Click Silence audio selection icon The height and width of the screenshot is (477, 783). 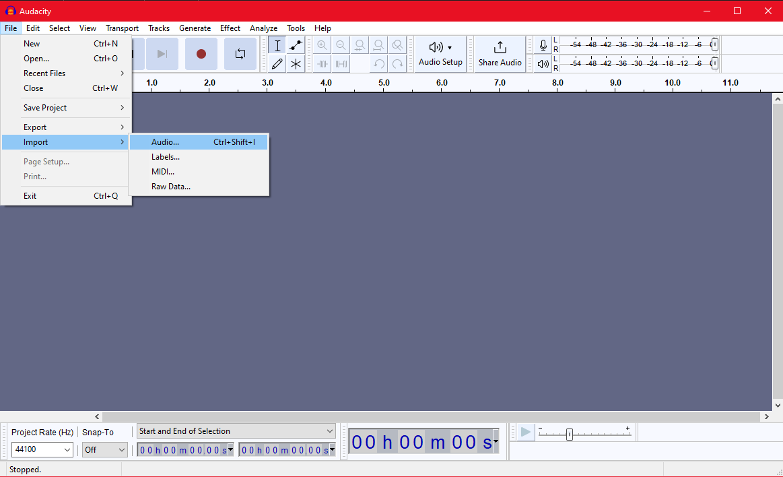click(341, 64)
